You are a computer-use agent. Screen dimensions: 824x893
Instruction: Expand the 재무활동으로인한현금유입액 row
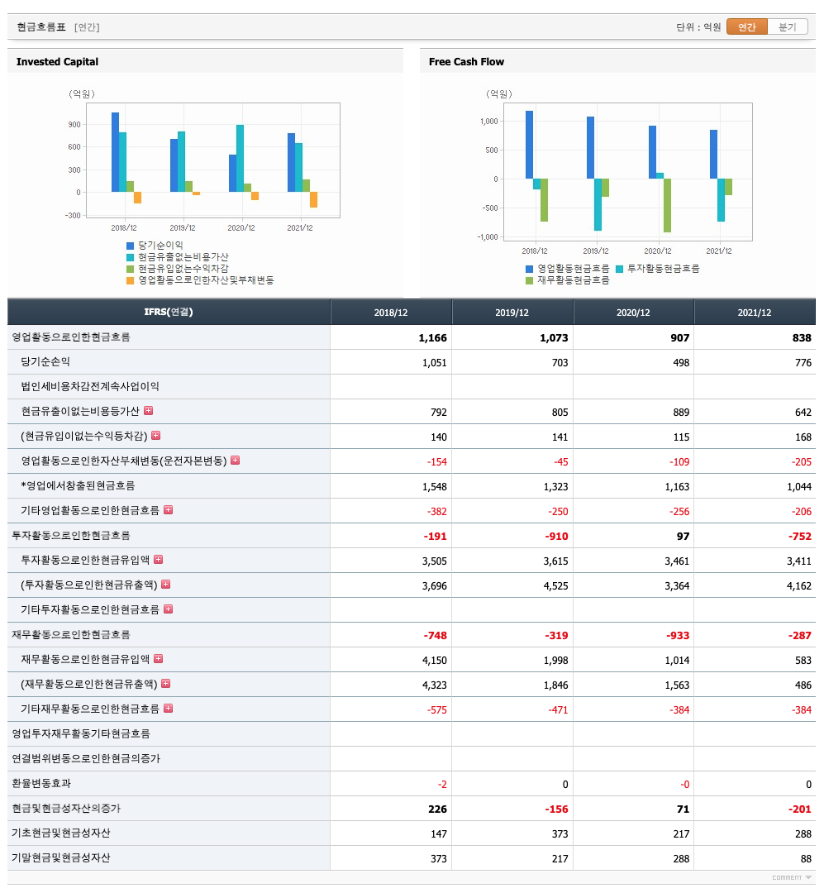(159, 659)
